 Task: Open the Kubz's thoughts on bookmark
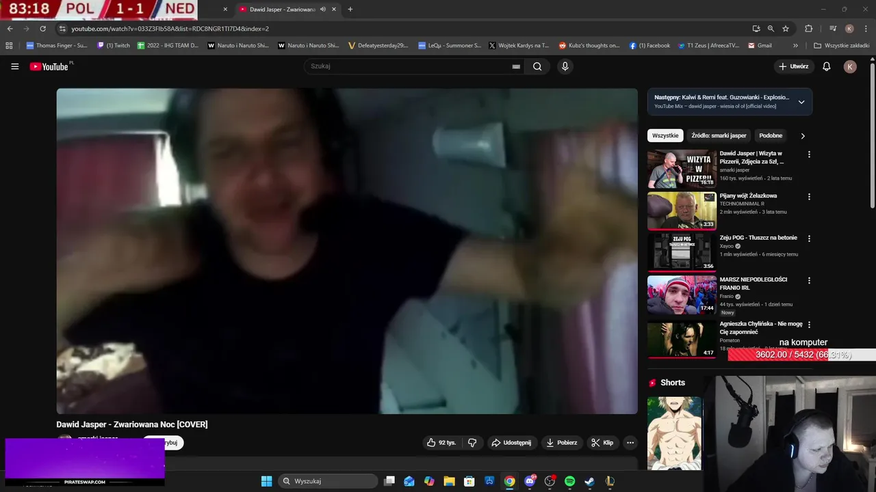tap(589, 46)
